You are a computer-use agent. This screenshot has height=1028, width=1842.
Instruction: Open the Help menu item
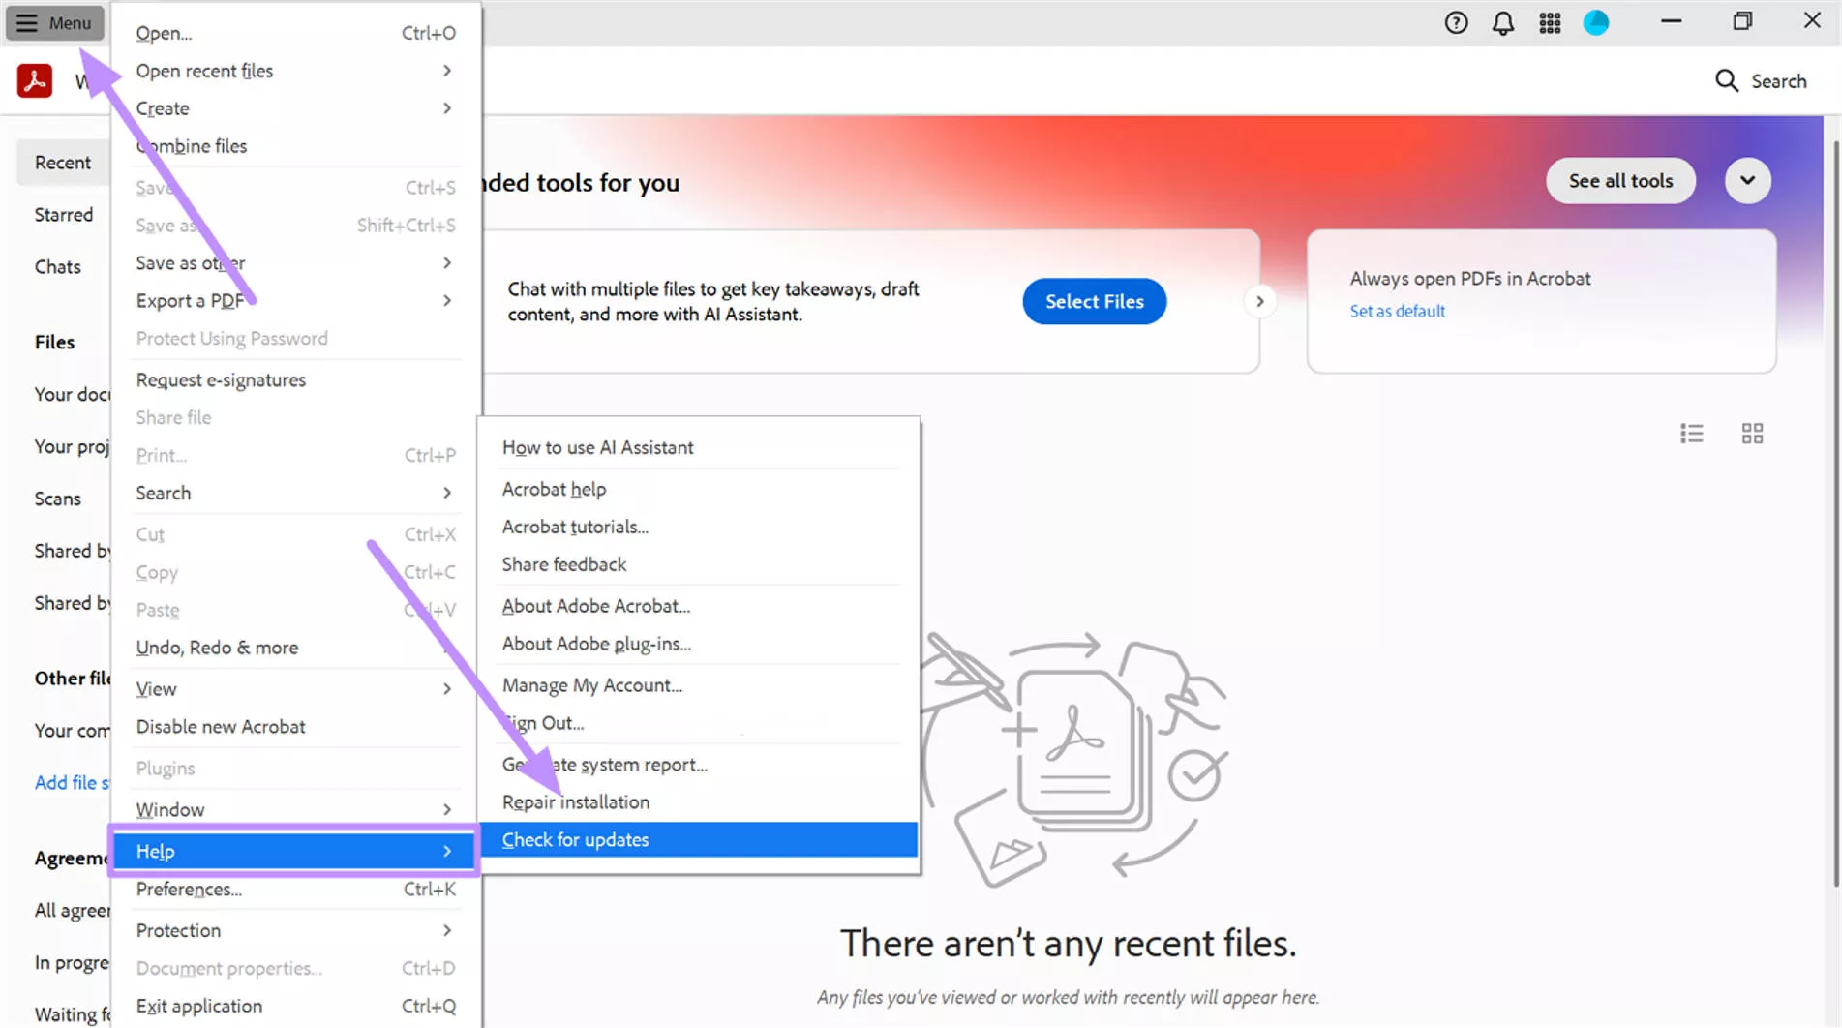point(295,851)
